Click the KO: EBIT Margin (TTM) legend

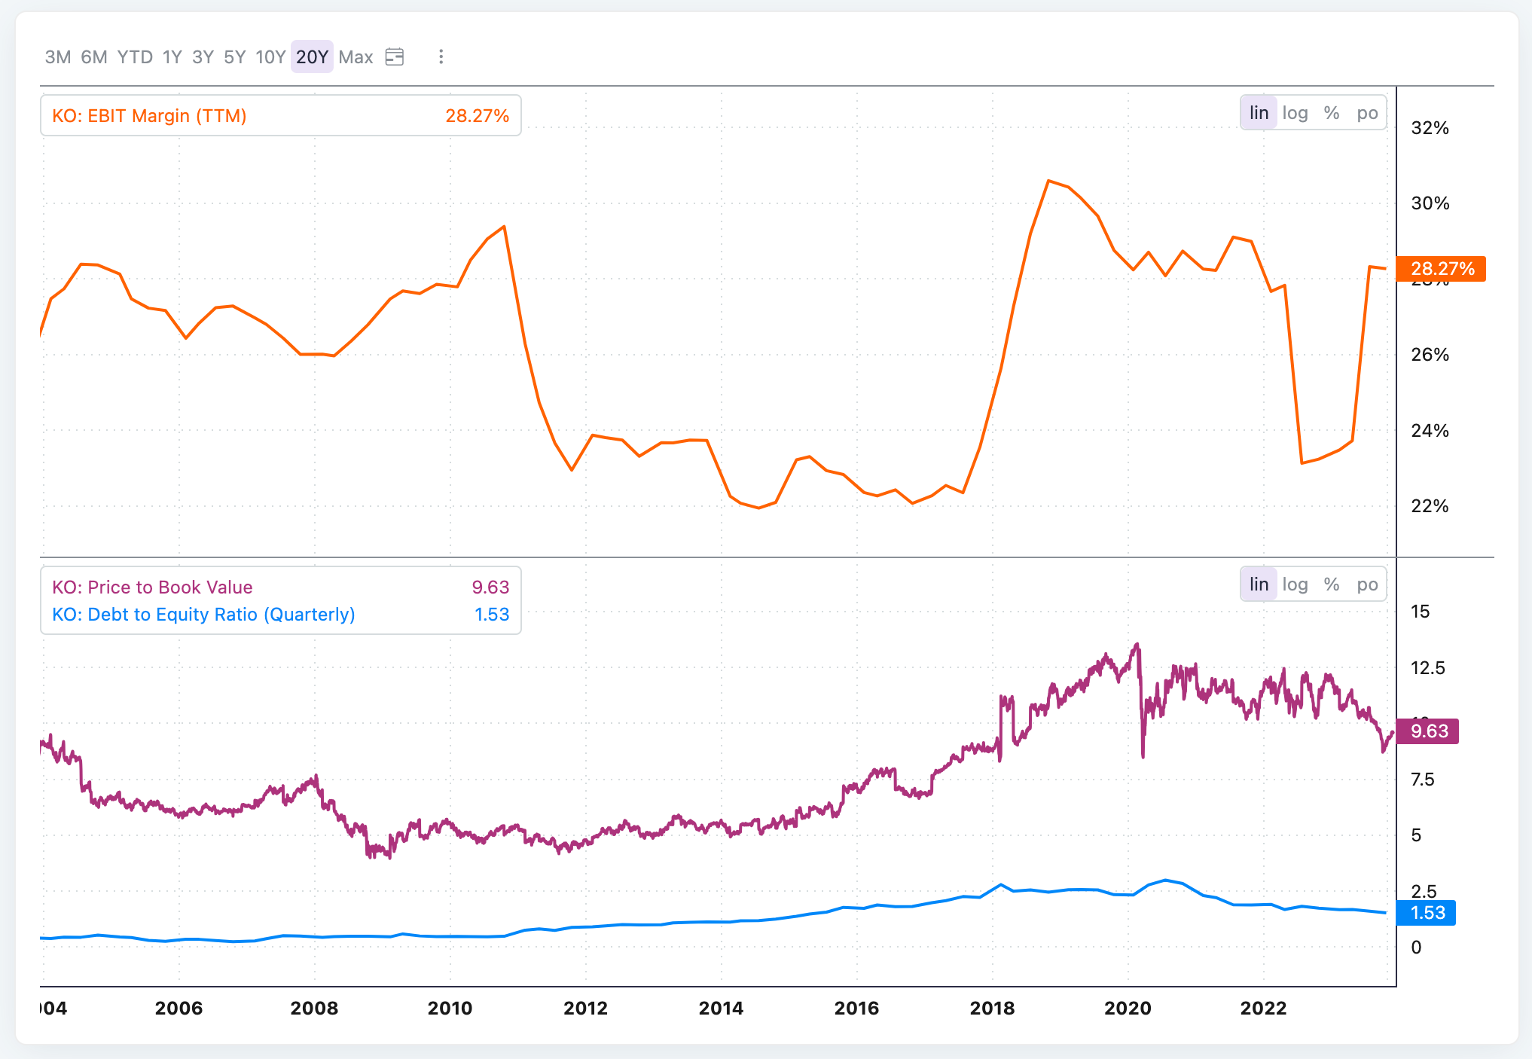(x=149, y=116)
